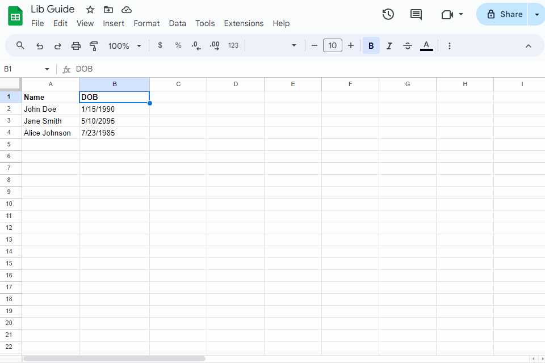Toggle strikethrough formatting
545x363 pixels.
(x=408, y=46)
